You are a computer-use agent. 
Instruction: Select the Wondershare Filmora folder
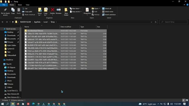coord(66,31)
